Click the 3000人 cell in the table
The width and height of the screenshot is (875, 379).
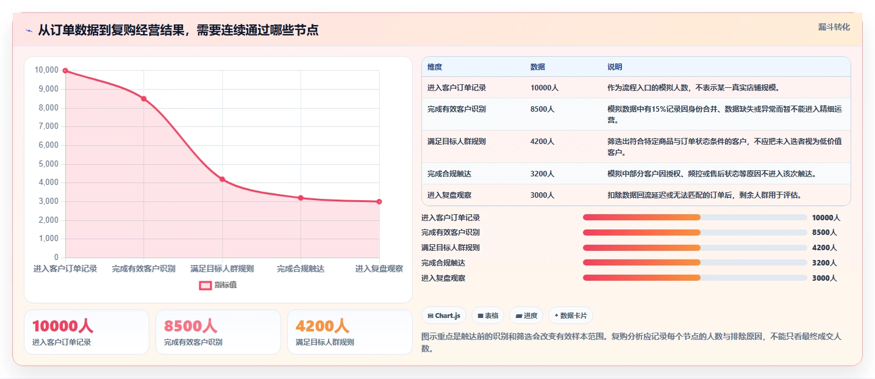coord(543,195)
